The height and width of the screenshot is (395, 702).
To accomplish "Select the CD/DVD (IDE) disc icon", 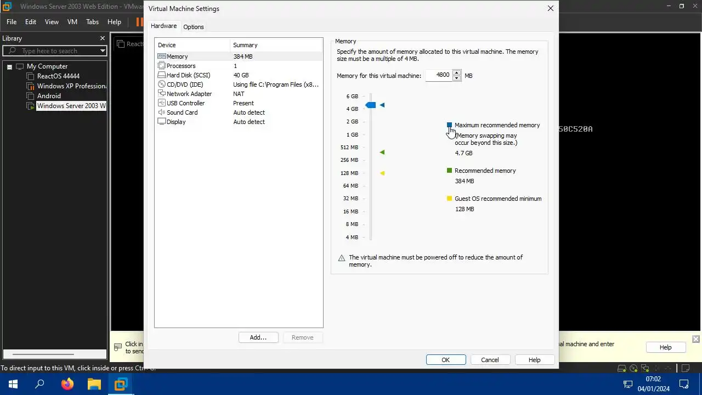I will pyautogui.click(x=162, y=84).
